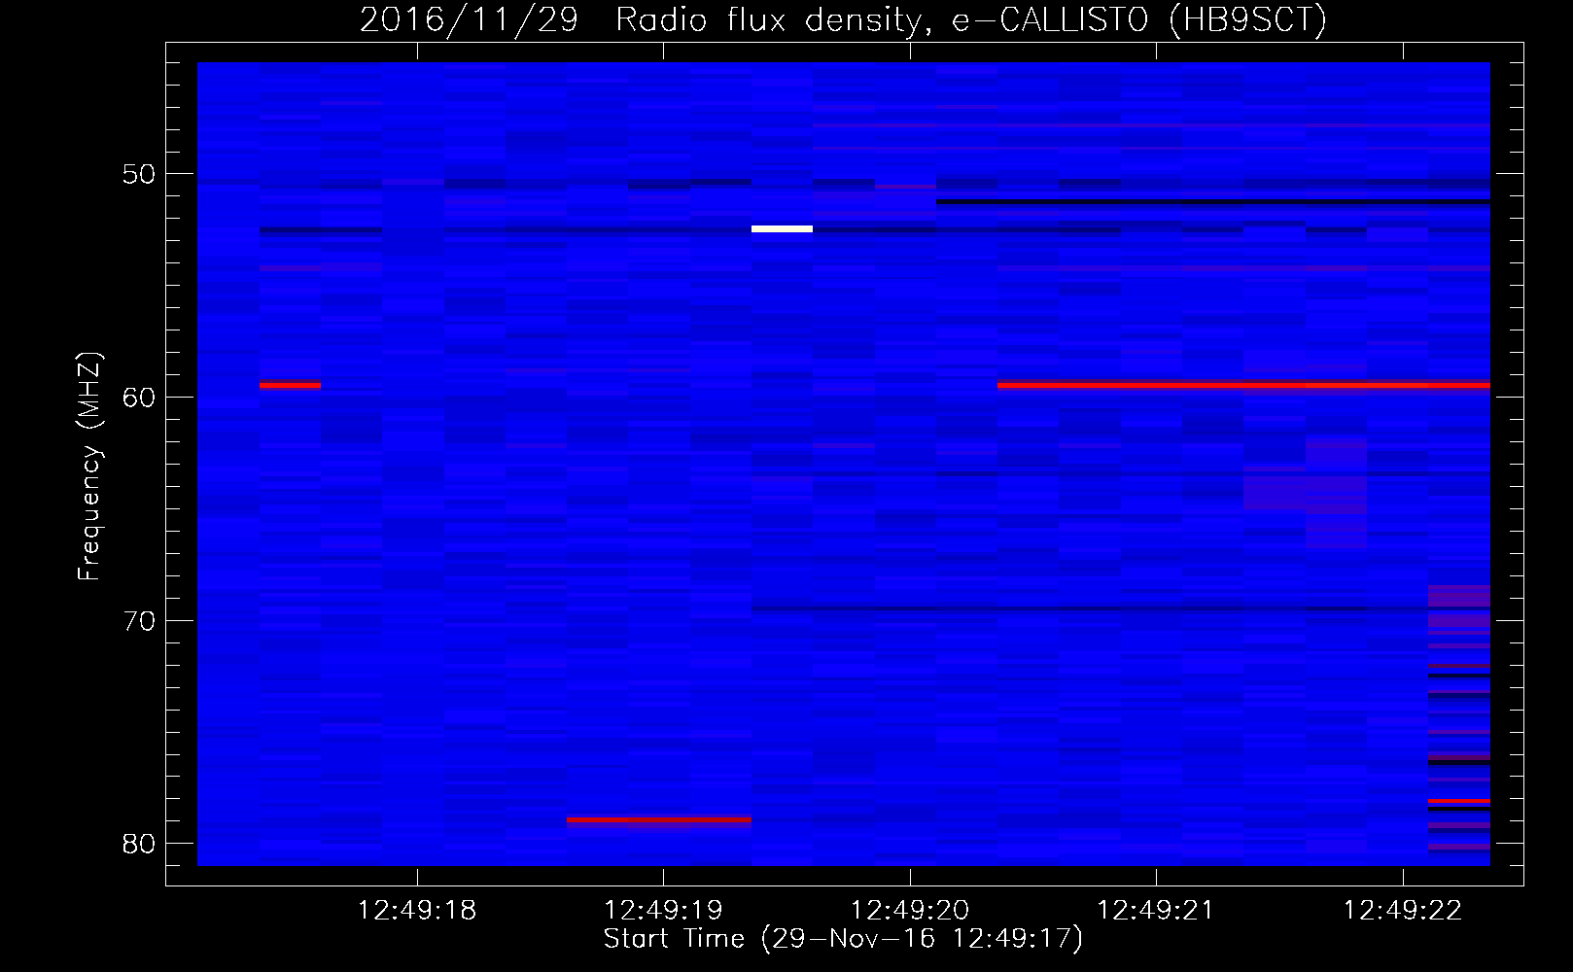1573x972 pixels.
Task: Click the Frequency (MHZ) axis label
Action: coord(88,467)
